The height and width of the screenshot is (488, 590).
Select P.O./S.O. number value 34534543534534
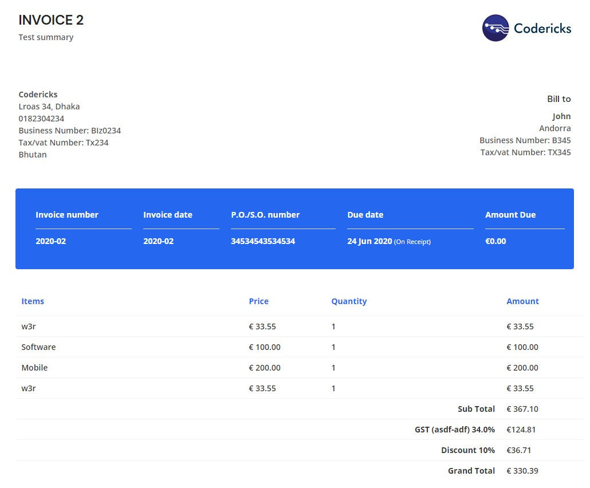point(263,241)
